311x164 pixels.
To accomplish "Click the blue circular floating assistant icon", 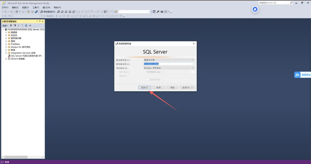I will pyautogui.click(x=255, y=9).
